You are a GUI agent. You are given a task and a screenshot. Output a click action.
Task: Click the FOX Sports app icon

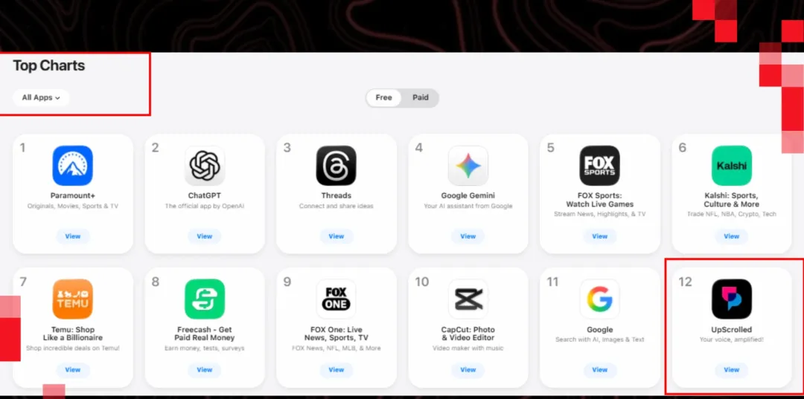pyautogui.click(x=600, y=166)
